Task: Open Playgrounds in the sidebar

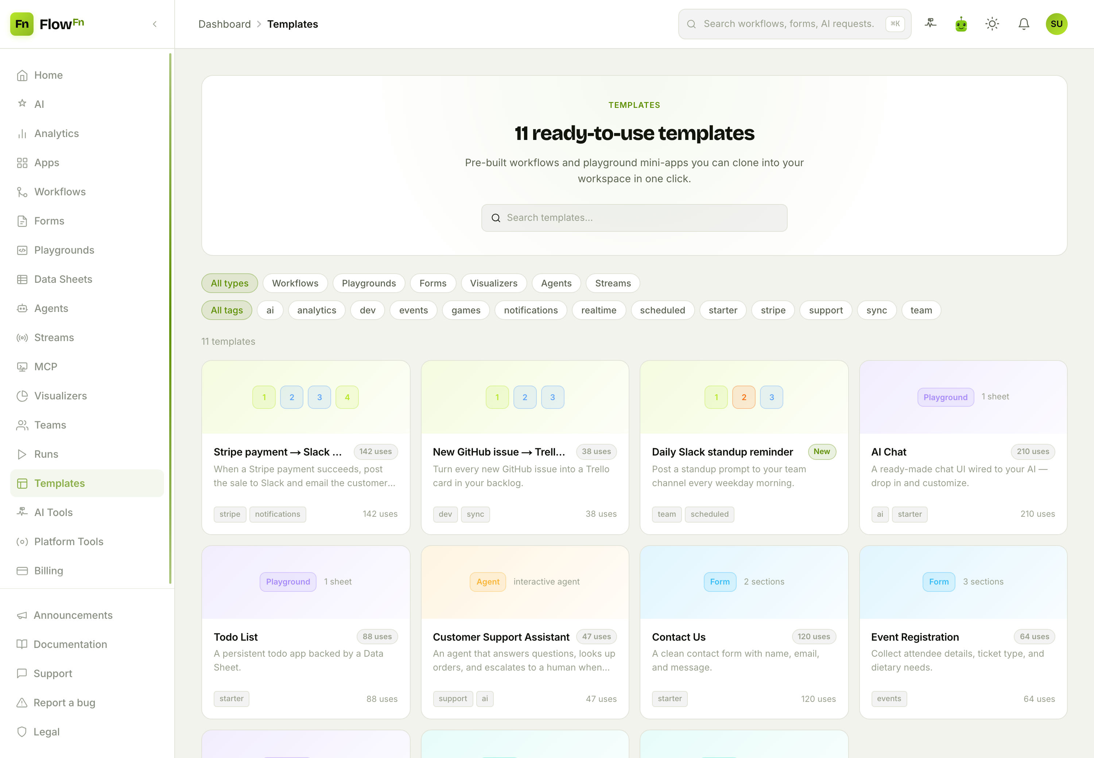Action: 87,250
